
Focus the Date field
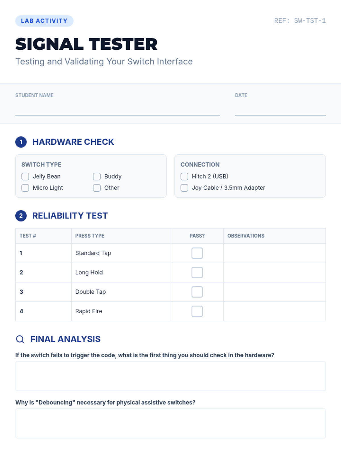click(280, 110)
